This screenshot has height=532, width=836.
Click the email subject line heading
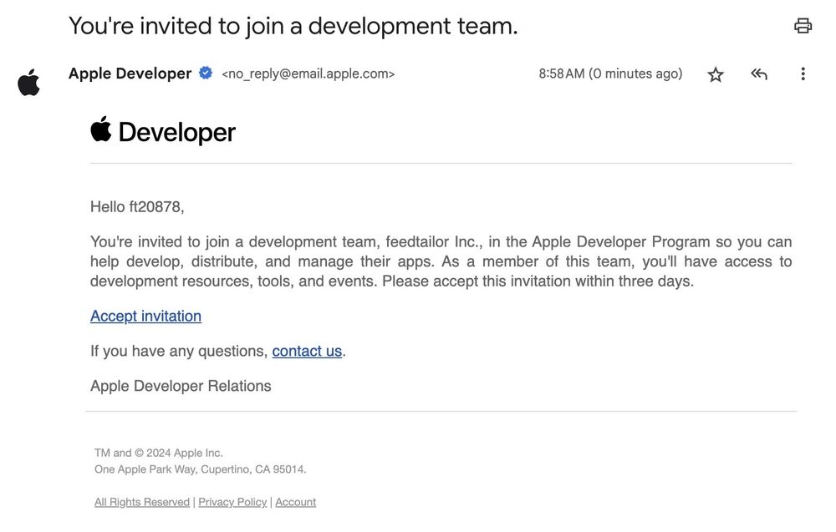(x=293, y=26)
